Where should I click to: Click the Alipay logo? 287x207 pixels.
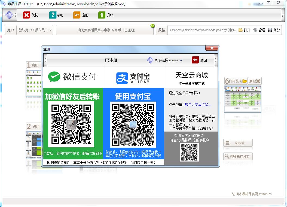click(x=133, y=78)
